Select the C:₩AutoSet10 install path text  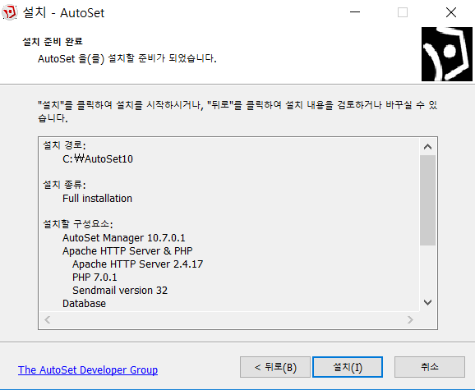(98, 158)
